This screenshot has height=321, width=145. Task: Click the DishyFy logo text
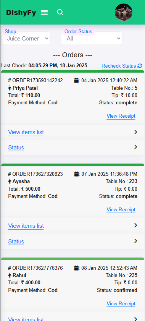(21, 13)
